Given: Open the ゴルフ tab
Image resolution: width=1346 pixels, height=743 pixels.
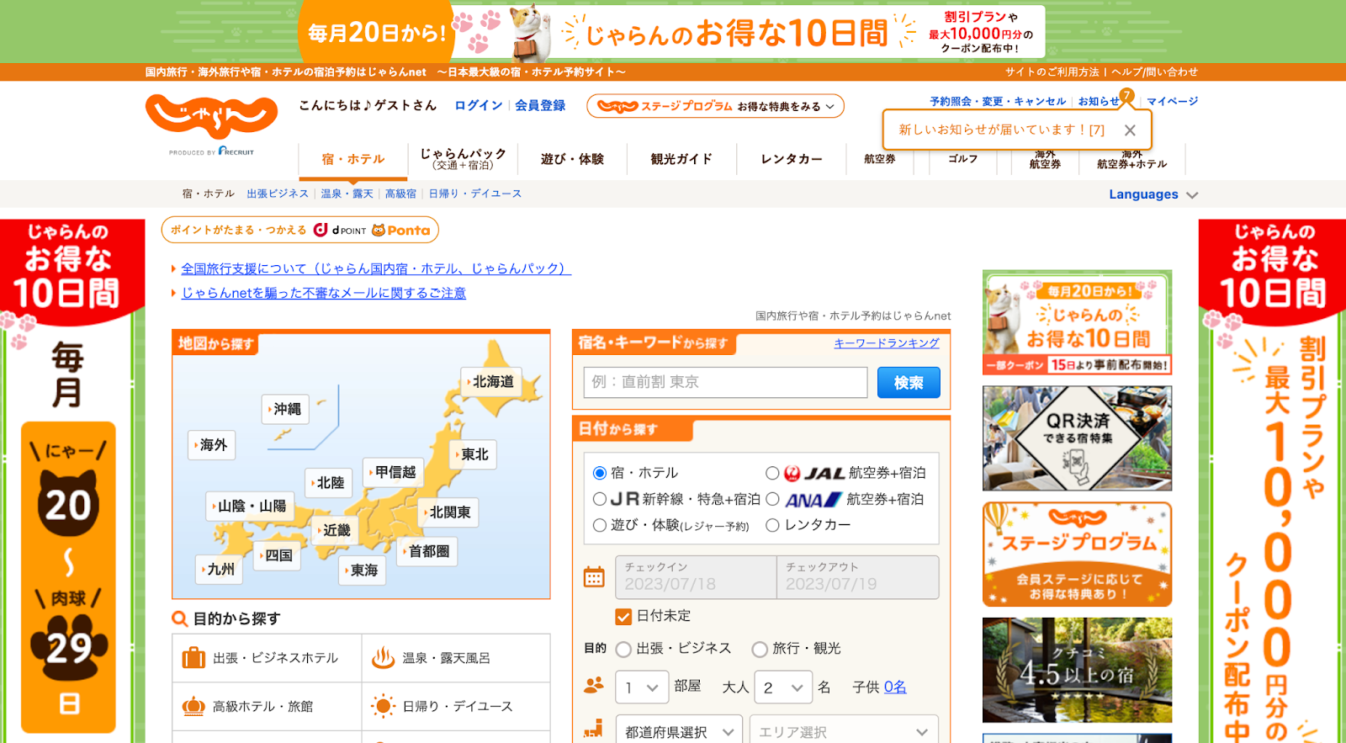Looking at the screenshot, I should coord(962,158).
